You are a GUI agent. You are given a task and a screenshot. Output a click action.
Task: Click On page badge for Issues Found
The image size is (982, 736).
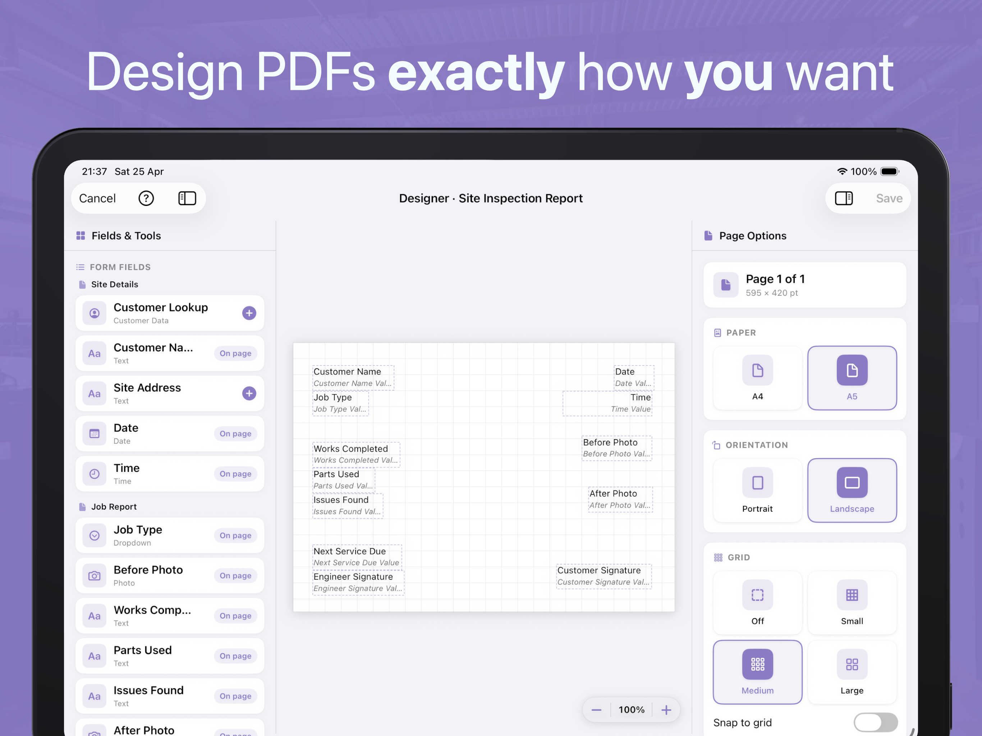(x=235, y=696)
